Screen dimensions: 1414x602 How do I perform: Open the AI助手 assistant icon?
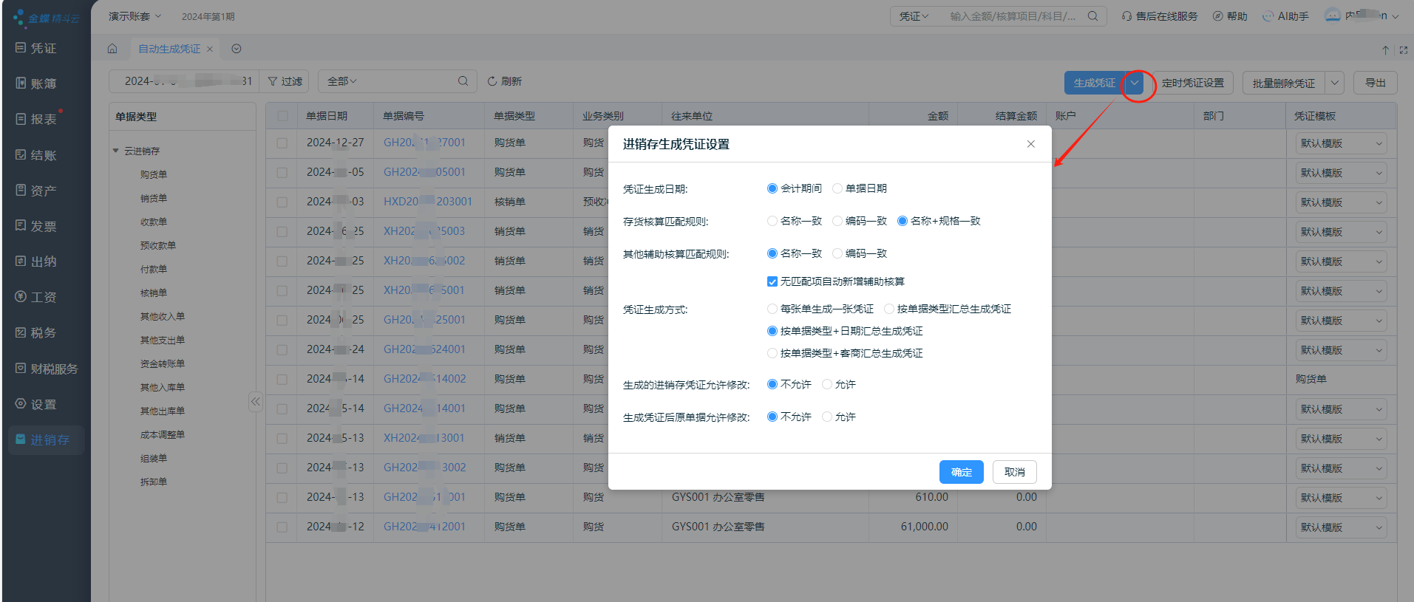pyautogui.click(x=1268, y=16)
